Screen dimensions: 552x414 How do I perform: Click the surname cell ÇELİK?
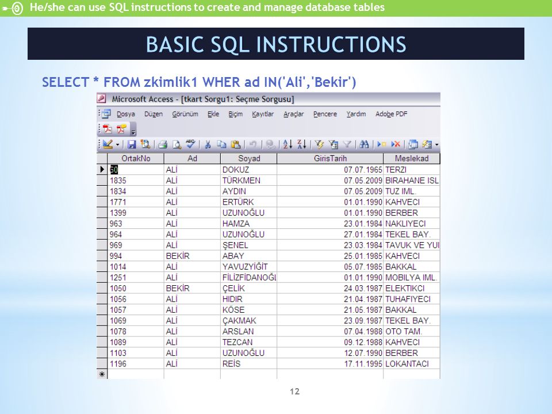tap(249, 288)
